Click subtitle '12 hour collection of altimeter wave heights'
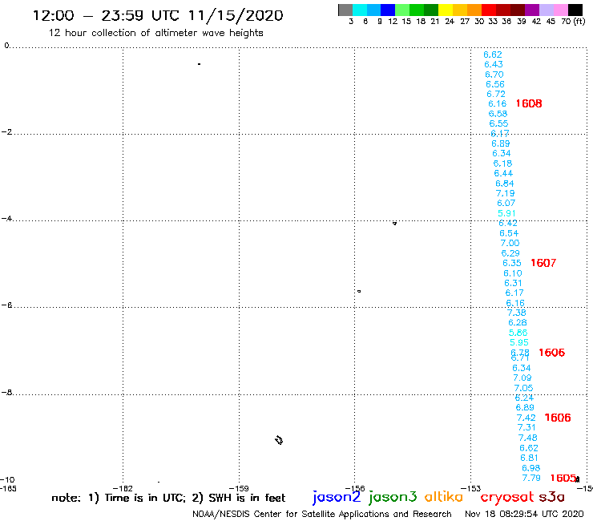This screenshot has height=521, width=593. 155,33
